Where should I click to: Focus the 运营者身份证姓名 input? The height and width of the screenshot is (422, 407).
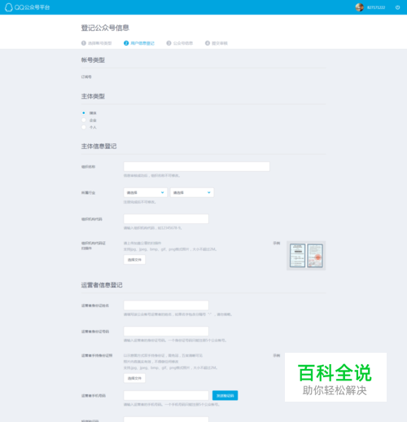pos(166,306)
